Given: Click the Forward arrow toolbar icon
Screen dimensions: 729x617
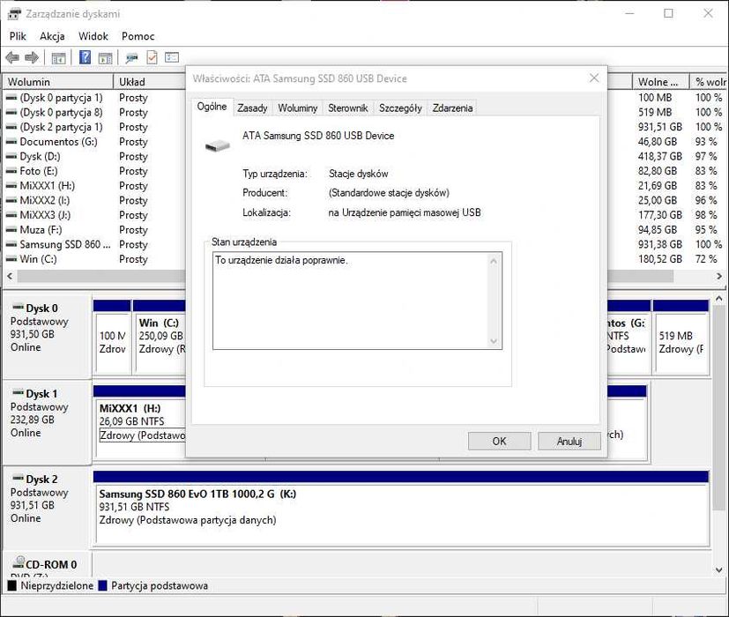Looking at the screenshot, I should (x=32, y=57).
